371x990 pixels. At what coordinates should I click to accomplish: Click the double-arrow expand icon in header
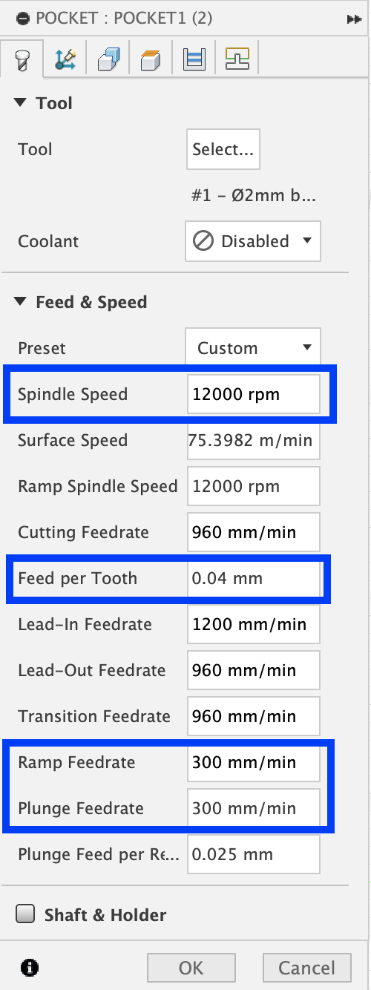point(354,19)
